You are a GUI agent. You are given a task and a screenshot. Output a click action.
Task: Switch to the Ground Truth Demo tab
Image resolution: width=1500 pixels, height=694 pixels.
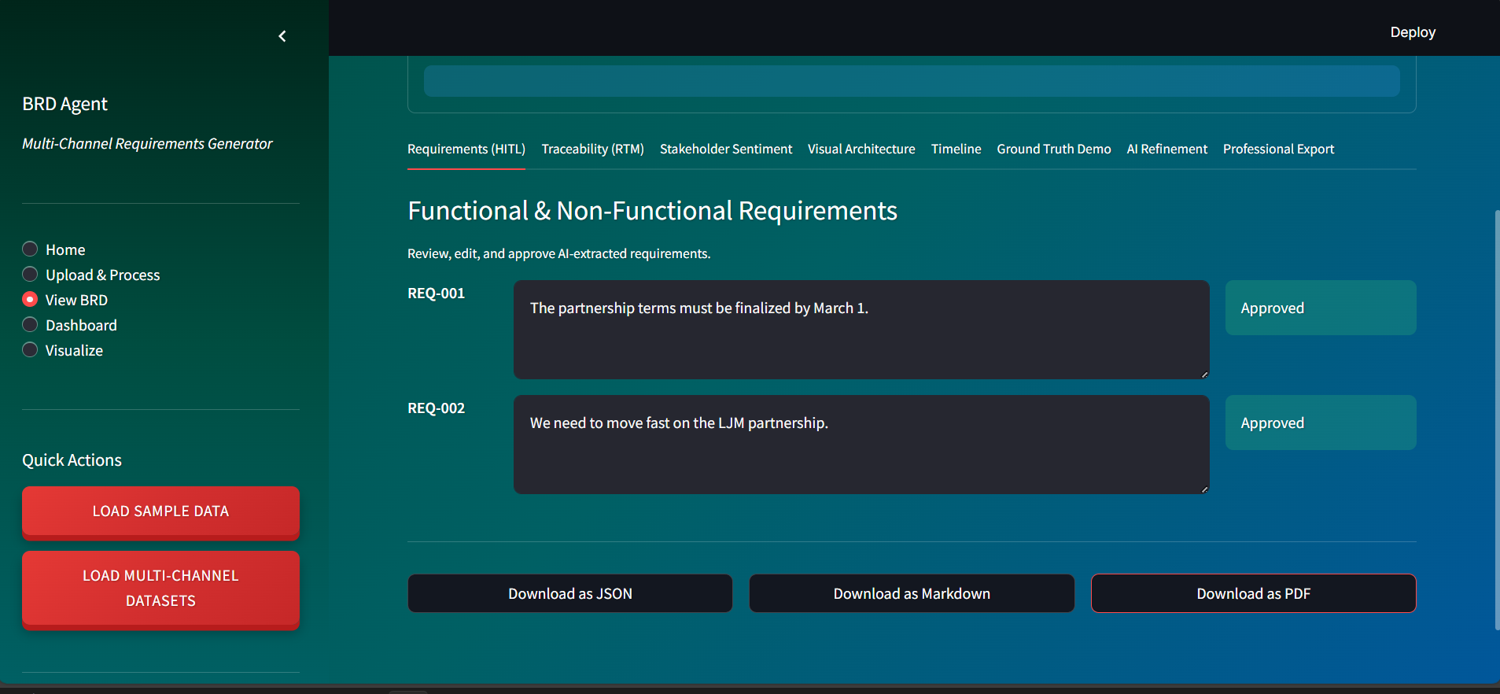[1054, 150]
